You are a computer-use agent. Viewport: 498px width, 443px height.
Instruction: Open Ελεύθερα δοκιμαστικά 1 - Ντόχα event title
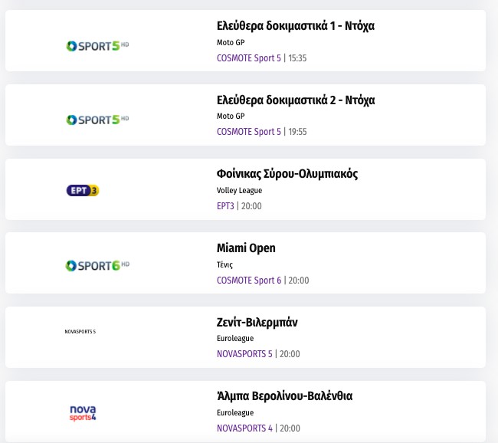coord(296,26)
